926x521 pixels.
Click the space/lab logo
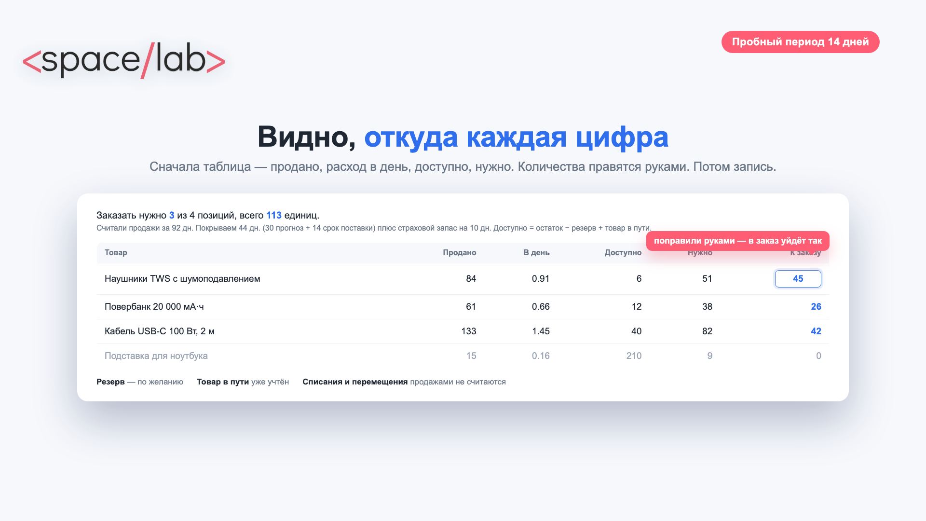[x=124, y=60]
